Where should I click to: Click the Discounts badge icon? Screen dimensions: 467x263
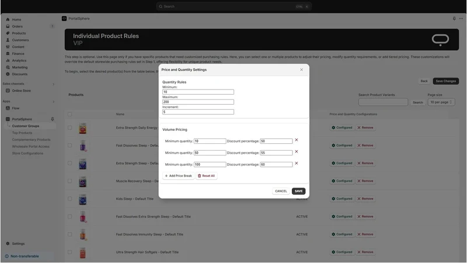point(8,74)
